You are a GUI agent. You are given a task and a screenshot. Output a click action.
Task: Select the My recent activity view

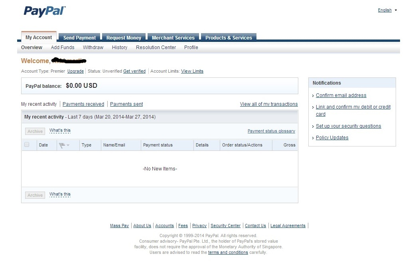pos(39,104)
